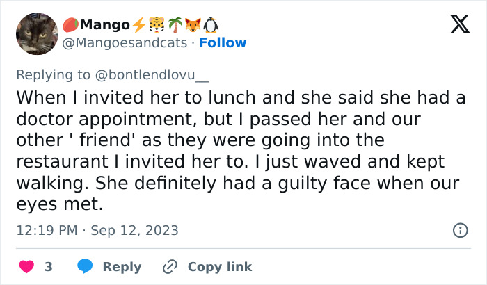Follow the Mangoesandcats account

223,42
